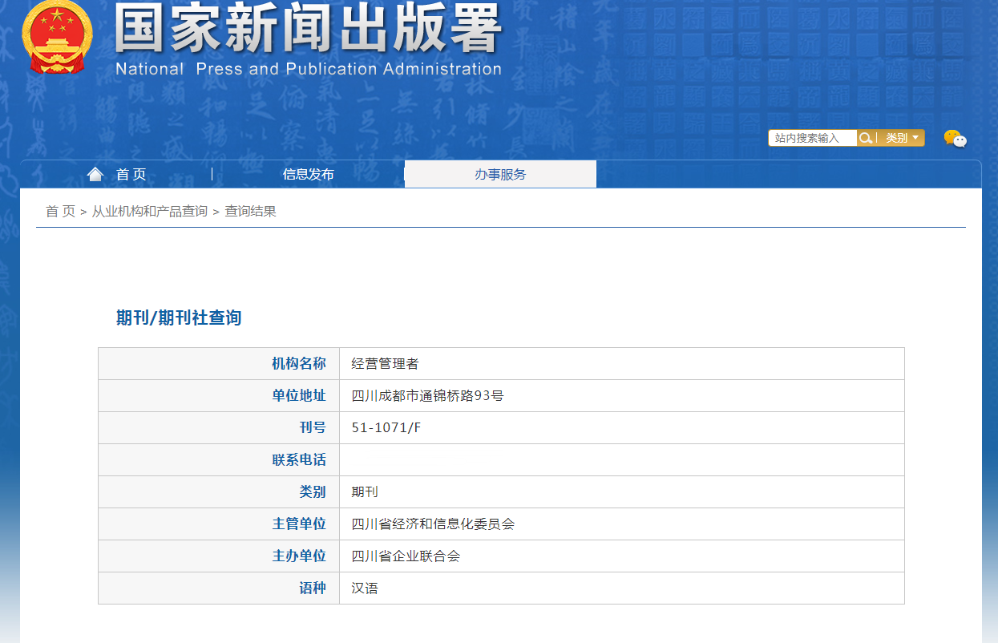Click the national emblem logo
This screenshot has width=998, height=643.
point(56,38)
